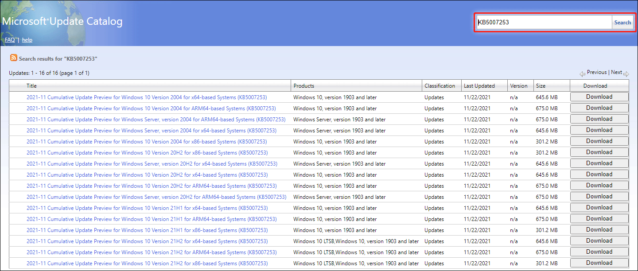Download Windows 10 Version 2004 x86-based update
The image size is (638, 271).
[x=599, y=141]
